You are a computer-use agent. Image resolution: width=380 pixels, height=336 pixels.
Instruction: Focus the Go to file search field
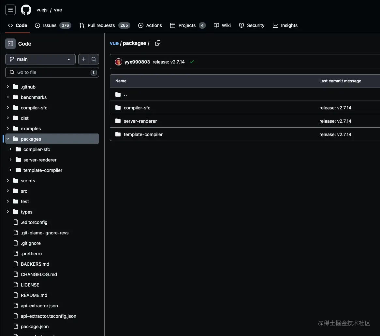tap(52, 72)
